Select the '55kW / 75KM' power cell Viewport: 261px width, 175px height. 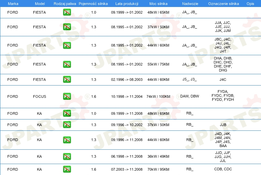(158, 64)
